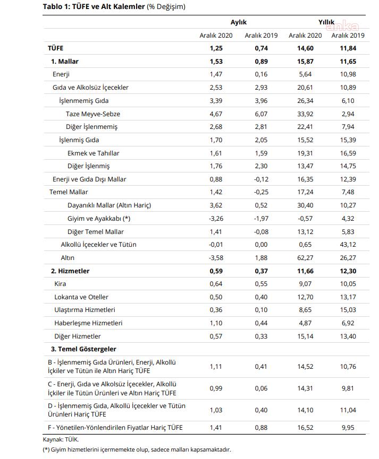Select the F - Yönetilen-Yönlendirilen Fiyatlar row

(x=206, y=428)
